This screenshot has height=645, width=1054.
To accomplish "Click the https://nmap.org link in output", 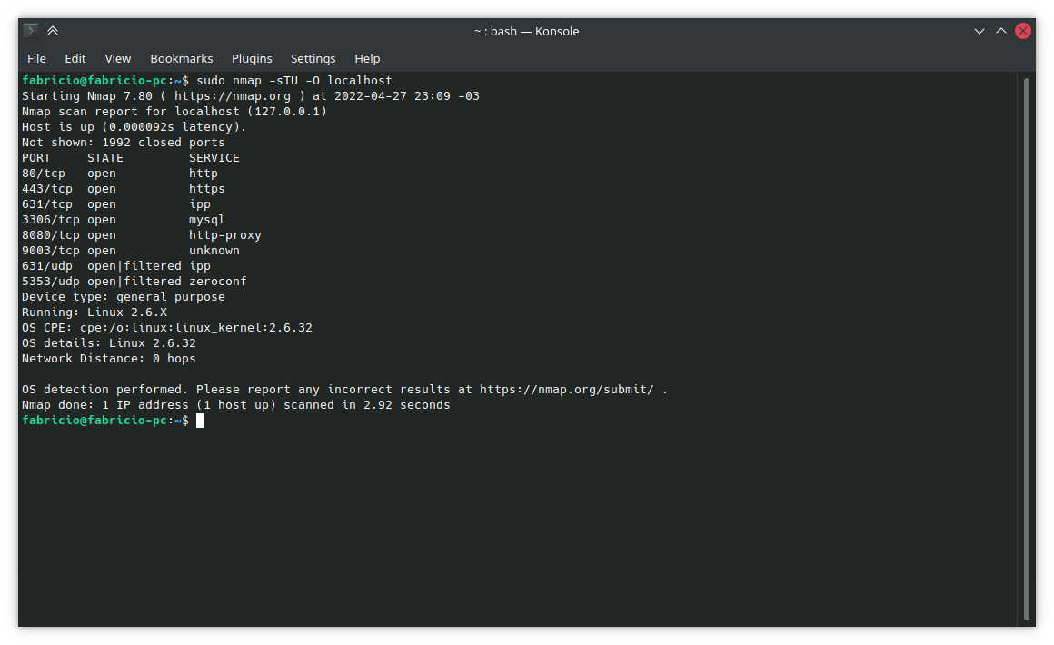I will point(233,96).
